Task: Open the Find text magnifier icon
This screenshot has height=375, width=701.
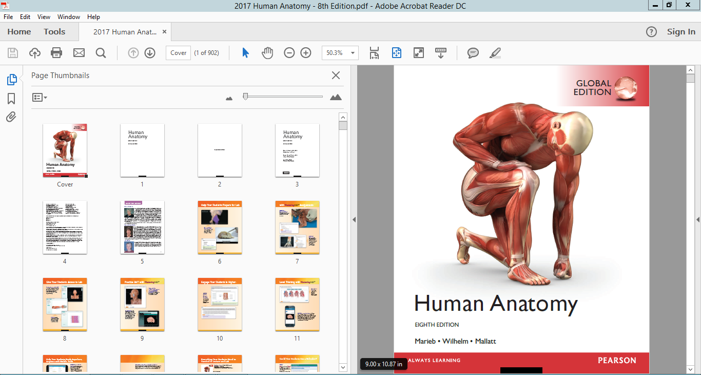Action: 101,53
